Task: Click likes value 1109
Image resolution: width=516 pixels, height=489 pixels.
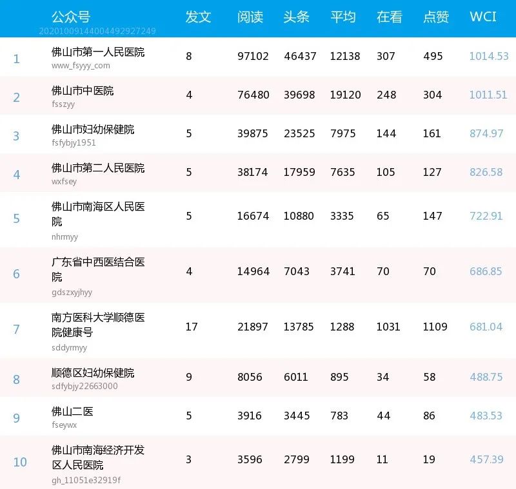Action: tap(435, 327)
